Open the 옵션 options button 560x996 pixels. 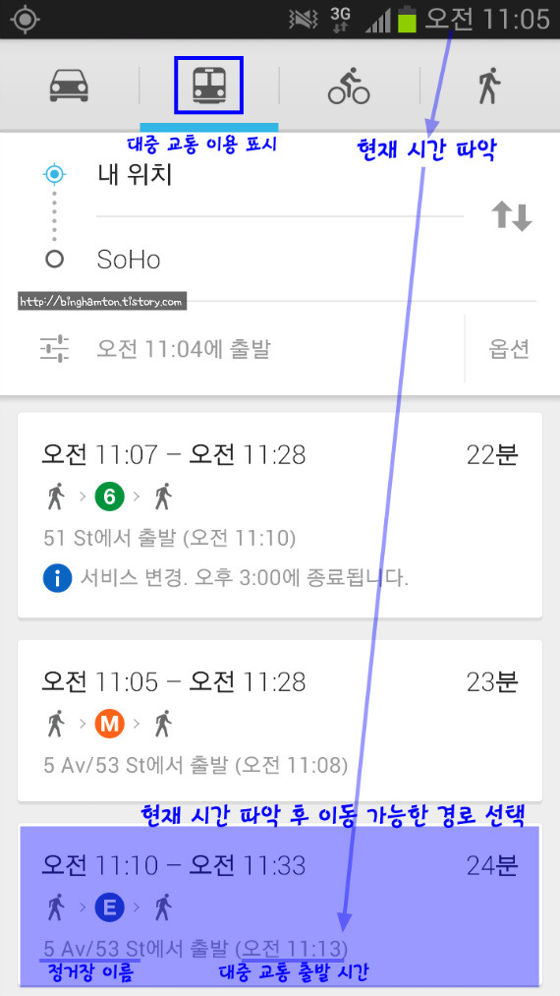click(509, 349)
